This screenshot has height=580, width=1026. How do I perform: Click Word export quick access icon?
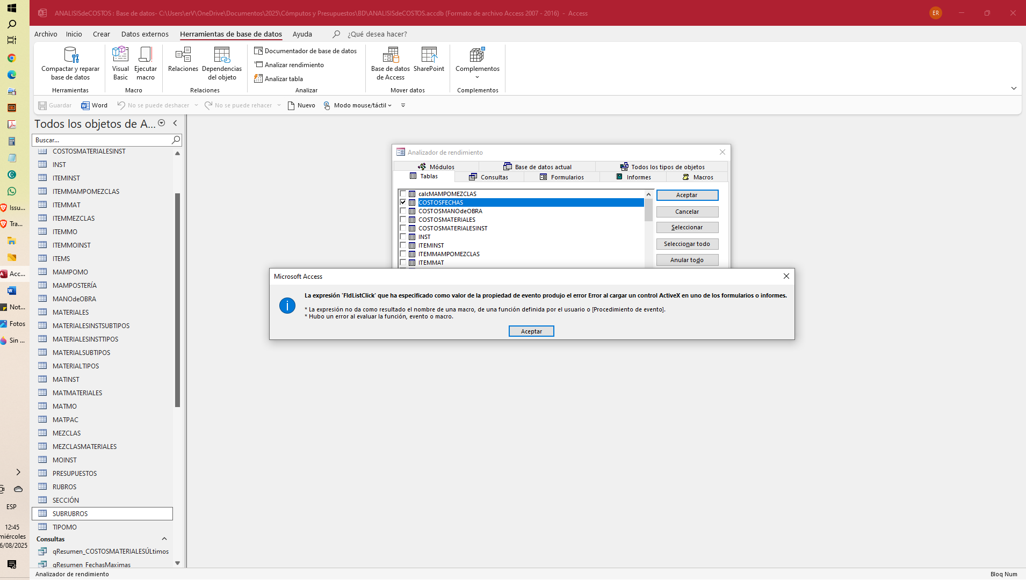95,105
